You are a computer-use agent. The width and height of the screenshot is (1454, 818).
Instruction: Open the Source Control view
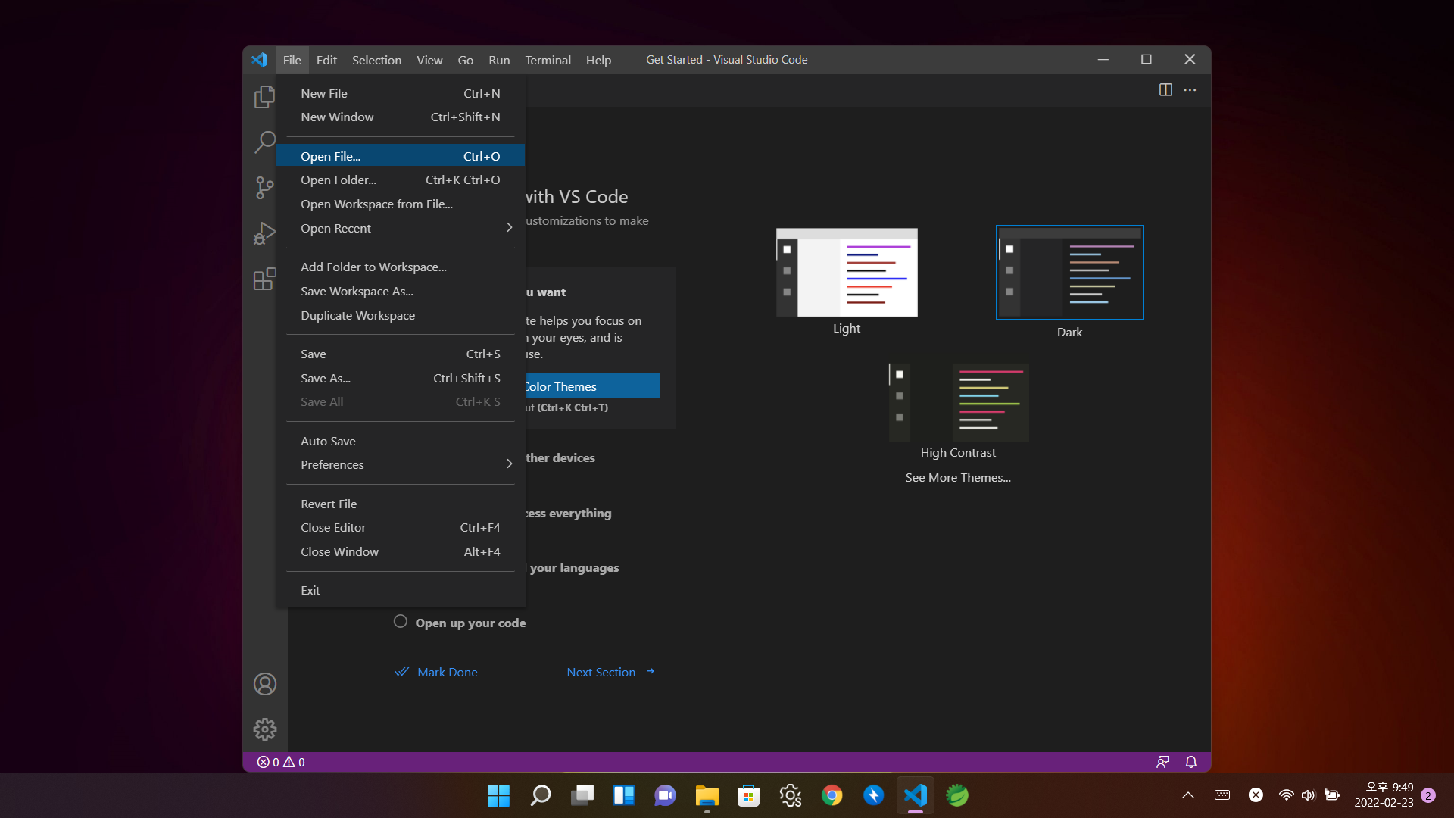pos(264,188)
